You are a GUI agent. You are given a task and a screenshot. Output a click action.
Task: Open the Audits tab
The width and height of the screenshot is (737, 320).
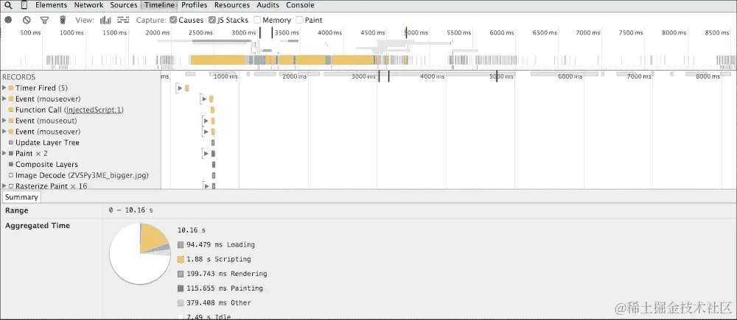pyautogui.click(x=268, y=5)
